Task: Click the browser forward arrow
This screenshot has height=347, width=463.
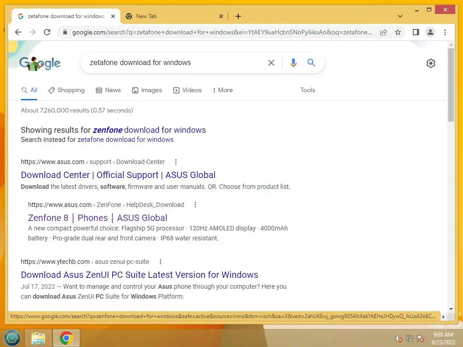Action: pyautogui.click(x=33, y=32)
